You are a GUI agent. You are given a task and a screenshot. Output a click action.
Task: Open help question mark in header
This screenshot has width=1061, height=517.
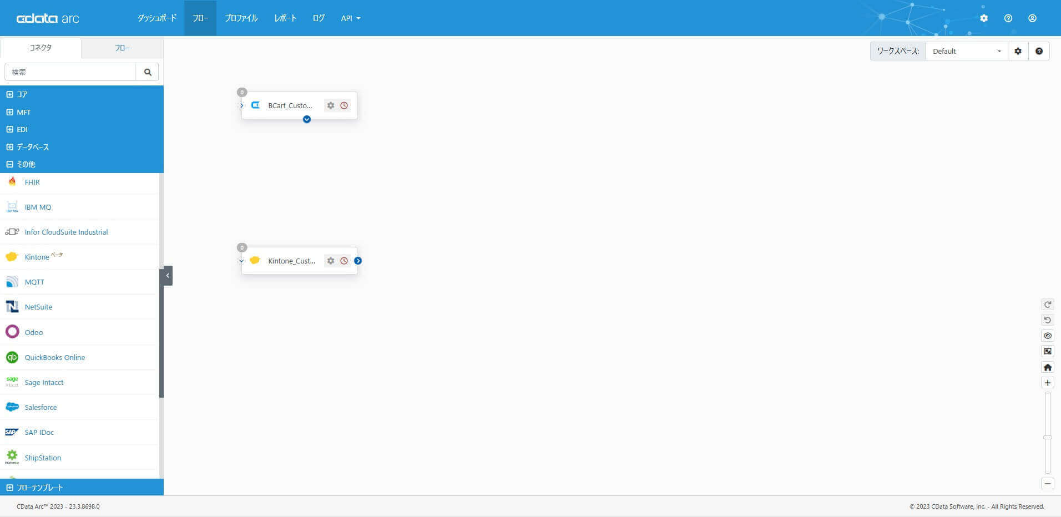[1008, 18]
